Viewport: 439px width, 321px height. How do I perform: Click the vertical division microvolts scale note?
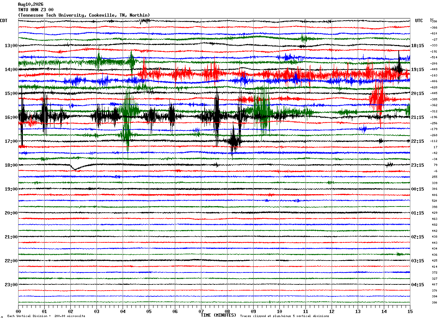pos(46,316)
